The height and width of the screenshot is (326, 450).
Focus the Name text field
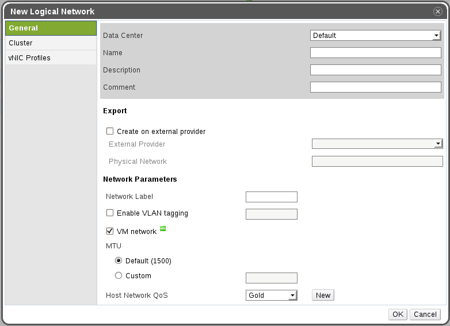pos(375,53)
